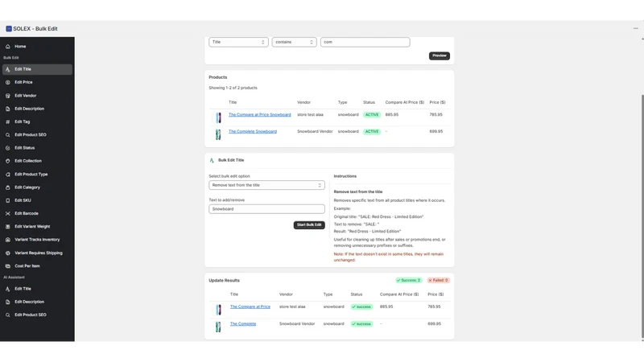The width and height of the screenshot is (644, 362).
Task: Click the Preview button
Action: pyautogui.click(x=439, y=56)
